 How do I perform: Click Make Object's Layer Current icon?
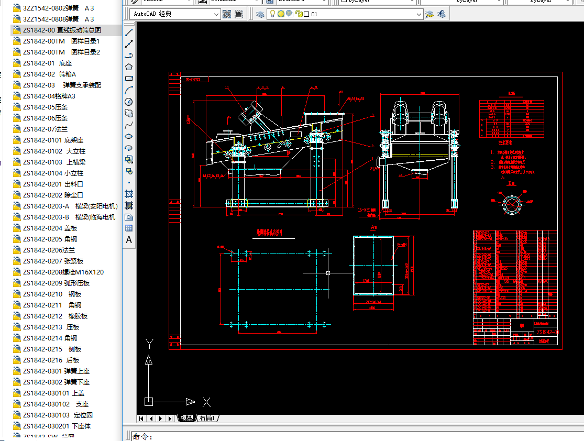pos(429,14)
